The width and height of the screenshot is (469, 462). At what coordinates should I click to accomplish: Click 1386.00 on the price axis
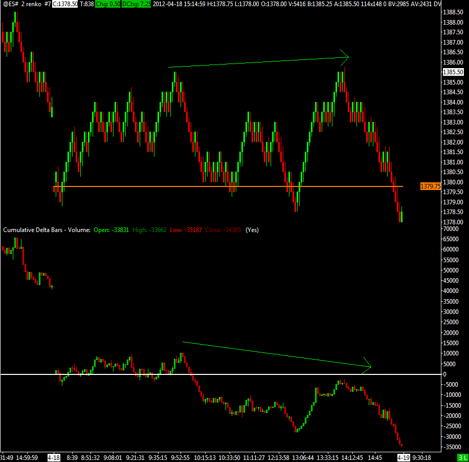point(453,62)
